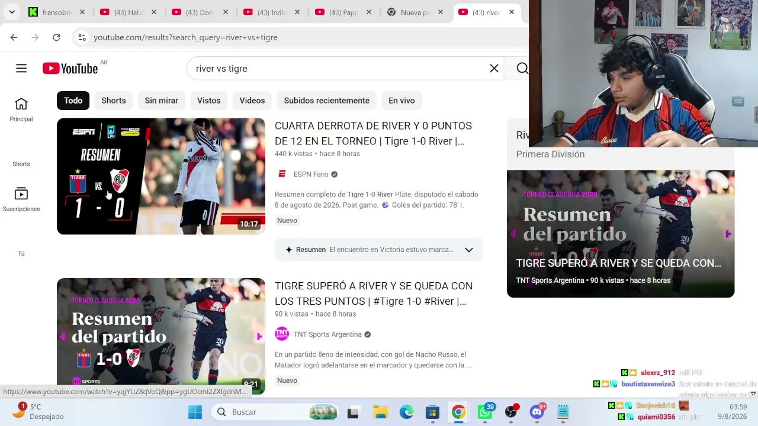Viewport: 758px width, 426px height.
Task: Switch to Google Chrome on the taskbar
Action: pos(458,412)
